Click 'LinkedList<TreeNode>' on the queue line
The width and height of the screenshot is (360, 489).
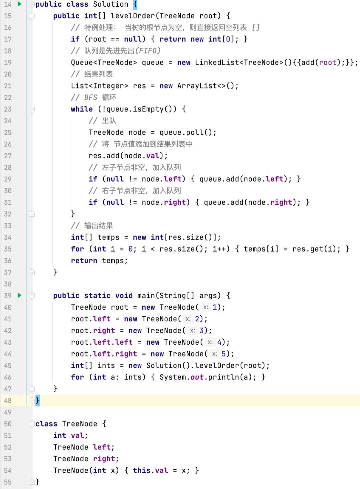239,62
